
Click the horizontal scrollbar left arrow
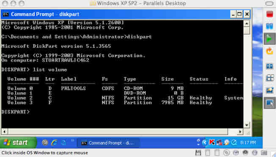pos(4,131)
